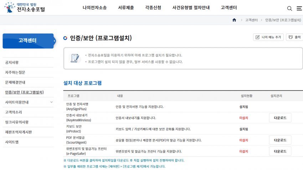Download the Key#nxWireless certificate export program

pyautogui.click(x=280, y=118)
